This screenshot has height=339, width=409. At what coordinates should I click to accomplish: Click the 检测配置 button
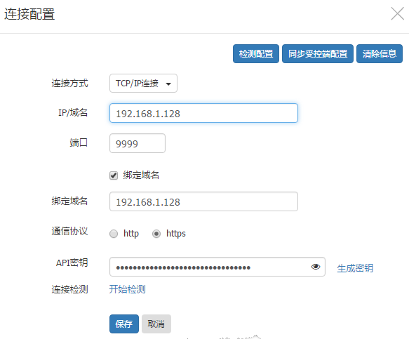[255, 54]
